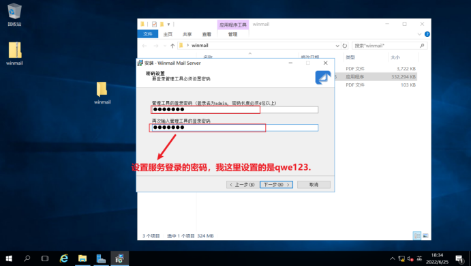This screenshot has height=266, width=471.
Task: Click properties icon in quick access toolbar
Action: coord(154,24)
